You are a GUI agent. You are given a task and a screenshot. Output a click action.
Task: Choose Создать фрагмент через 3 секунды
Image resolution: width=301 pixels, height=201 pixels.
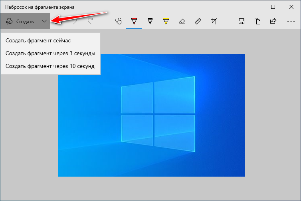coord(50,53)
